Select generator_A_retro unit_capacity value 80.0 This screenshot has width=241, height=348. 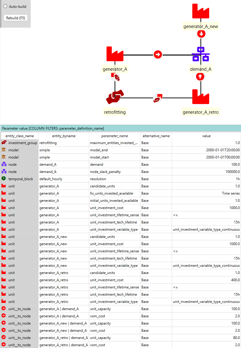(x=206, y=338)
